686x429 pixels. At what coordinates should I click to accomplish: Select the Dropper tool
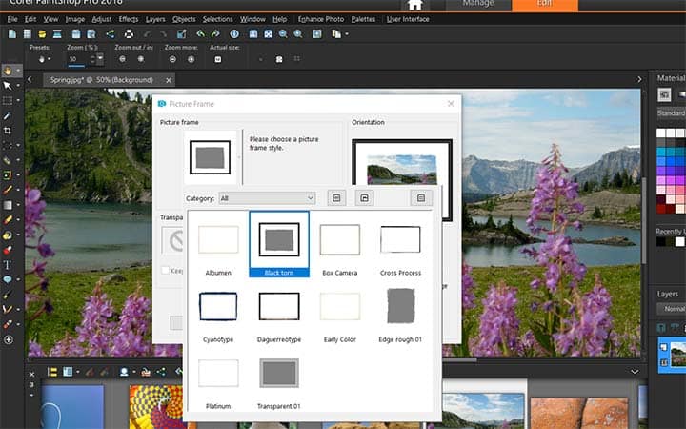8,115
